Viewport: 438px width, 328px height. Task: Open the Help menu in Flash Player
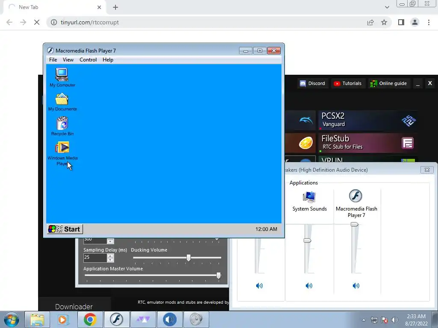[x=108, y=60]
